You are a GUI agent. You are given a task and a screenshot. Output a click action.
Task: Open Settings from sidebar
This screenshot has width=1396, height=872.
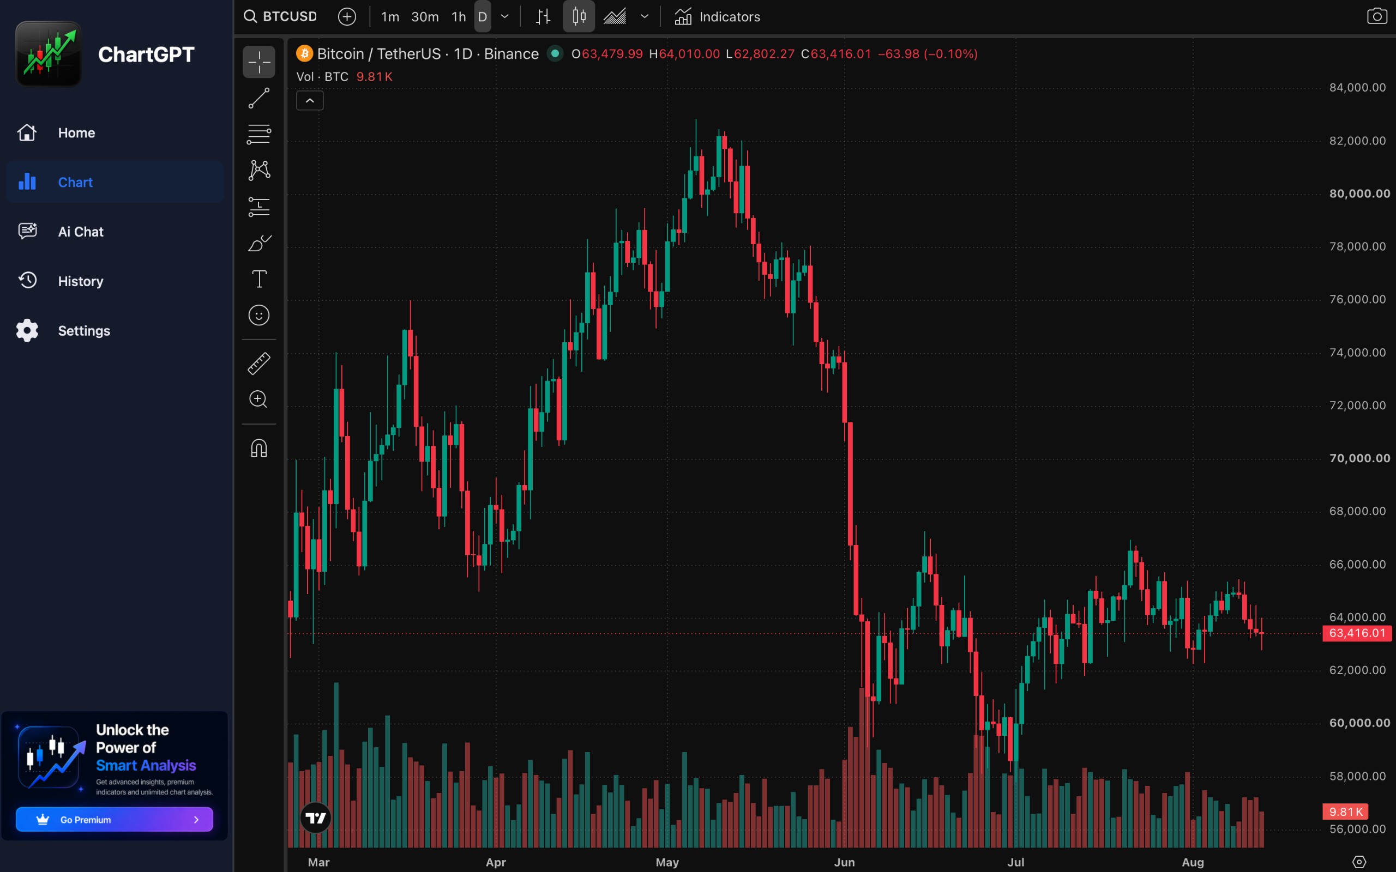[x=115, y=331]
